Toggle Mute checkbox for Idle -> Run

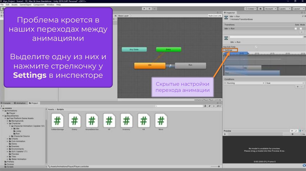click(301, 29)
